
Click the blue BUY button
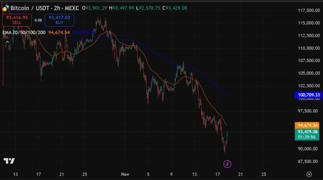pyautogui.click(x=59, y=20)
